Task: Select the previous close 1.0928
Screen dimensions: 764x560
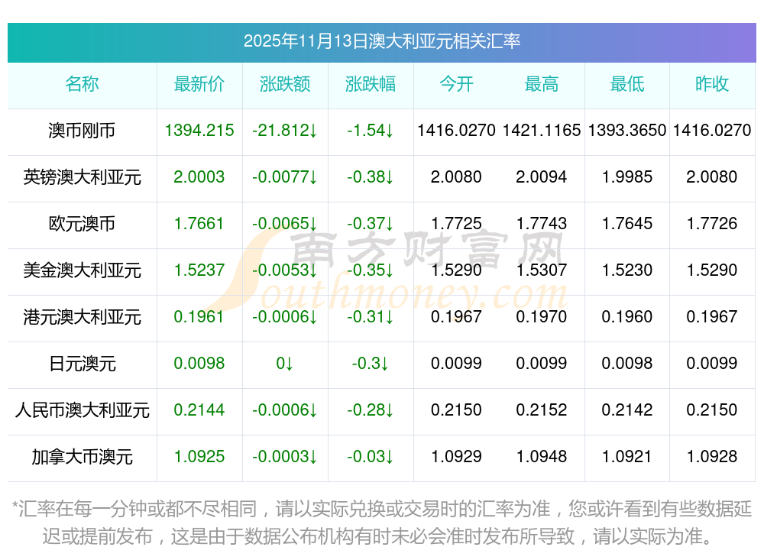Action: coord(712,457)
